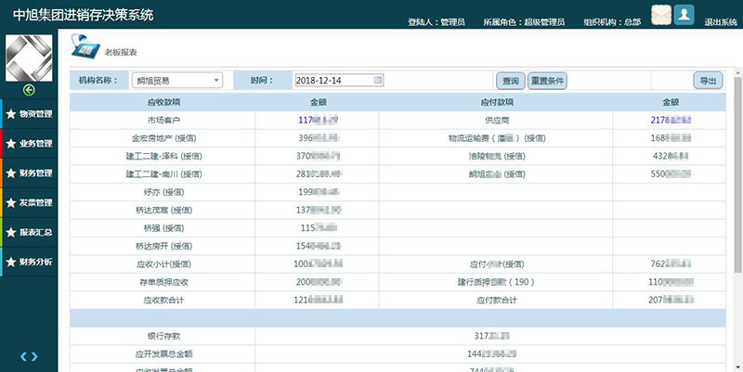Select the 建工二建-南川 (授信) row label
Image resolution: width=743 pixels, height=372 pixels.
(x=163, y=174)
